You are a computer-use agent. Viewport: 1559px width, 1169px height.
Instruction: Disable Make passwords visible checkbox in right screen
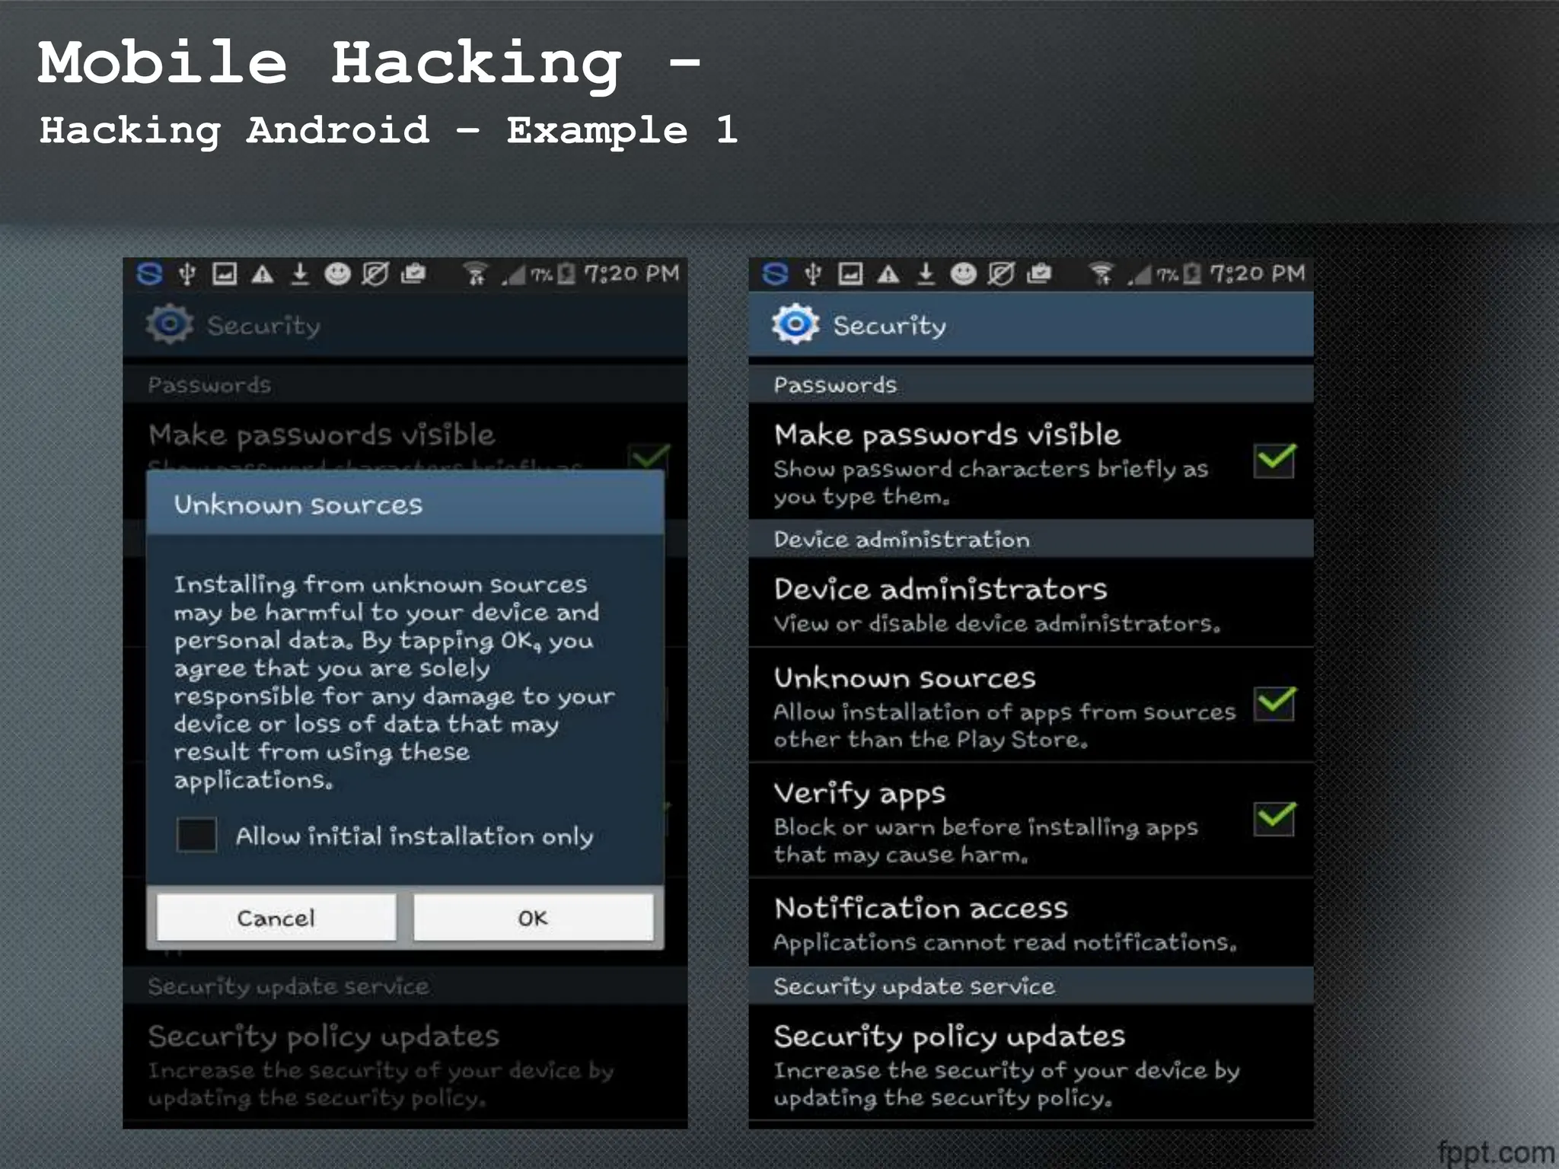click(1275, 460)
